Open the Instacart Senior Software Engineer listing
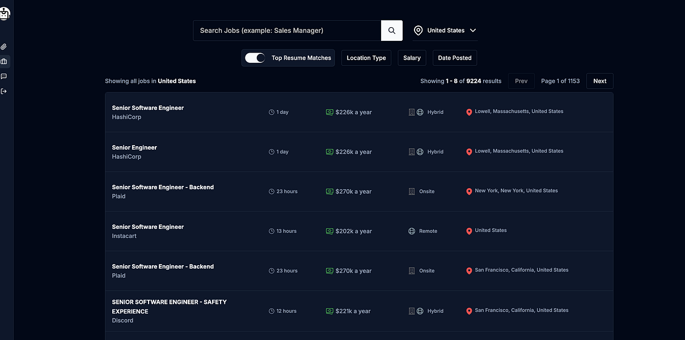685x340 pixels. 148,227
